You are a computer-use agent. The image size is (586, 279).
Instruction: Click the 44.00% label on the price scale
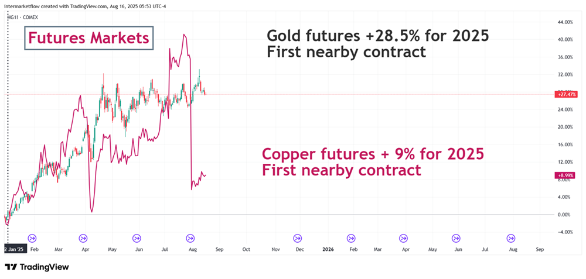[x=565, y=22]
